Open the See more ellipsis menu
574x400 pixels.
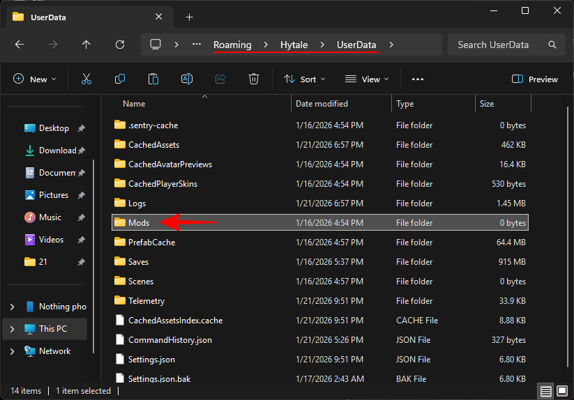418,79
